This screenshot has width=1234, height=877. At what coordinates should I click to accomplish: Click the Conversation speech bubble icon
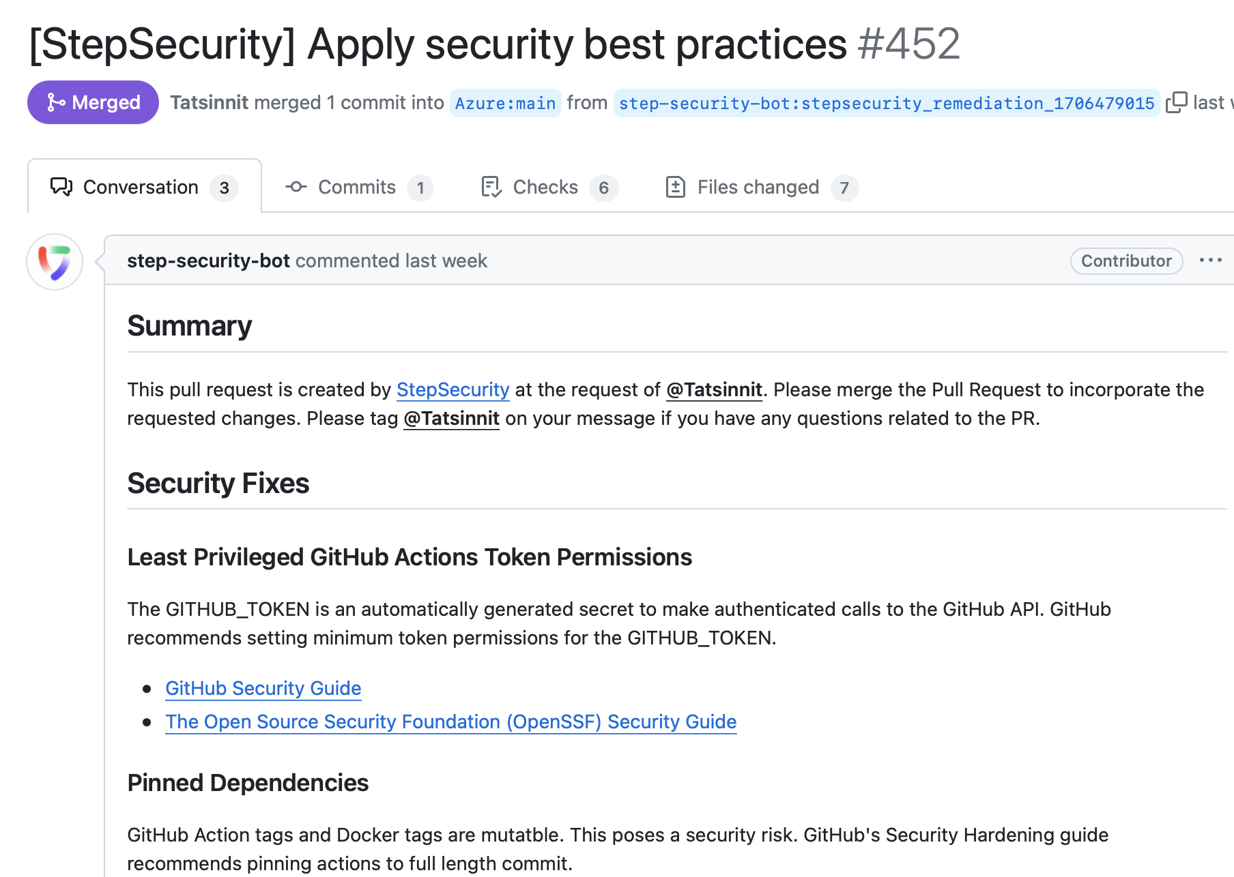coord(61,187)
